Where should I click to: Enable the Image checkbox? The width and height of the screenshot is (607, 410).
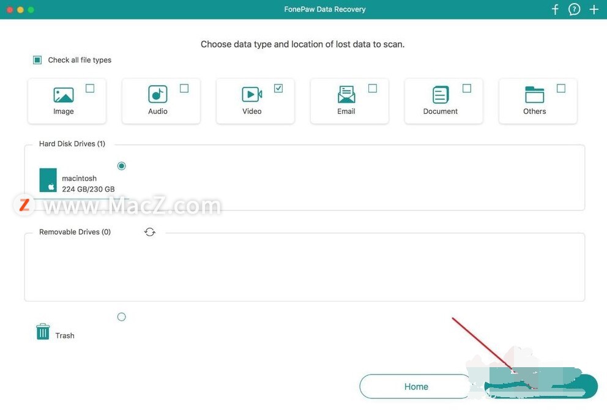click(90, 89)
